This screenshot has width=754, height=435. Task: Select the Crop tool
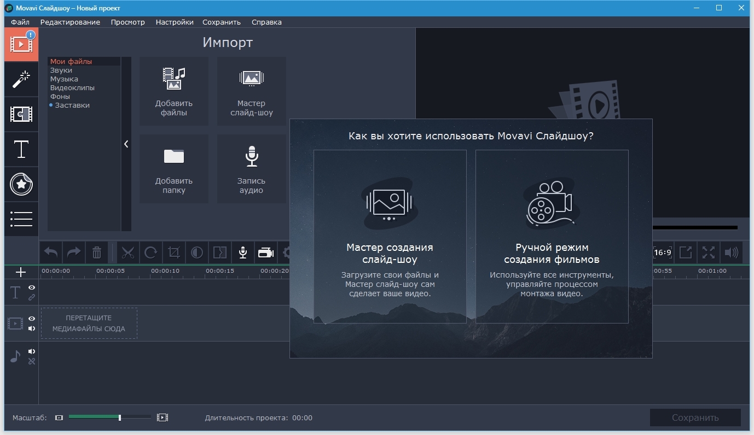coord(174,252)
